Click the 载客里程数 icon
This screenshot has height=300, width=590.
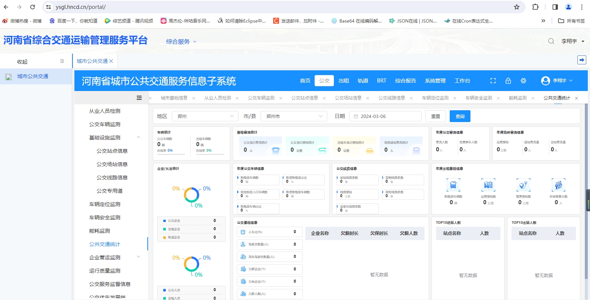523,185
